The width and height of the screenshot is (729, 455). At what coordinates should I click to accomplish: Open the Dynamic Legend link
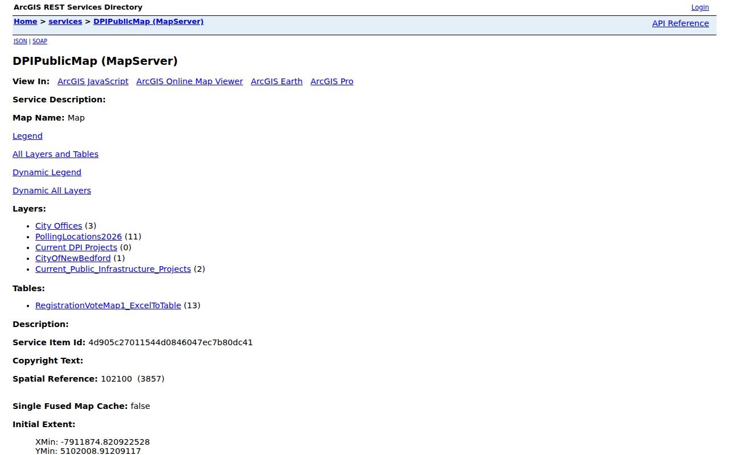(47, 172)
